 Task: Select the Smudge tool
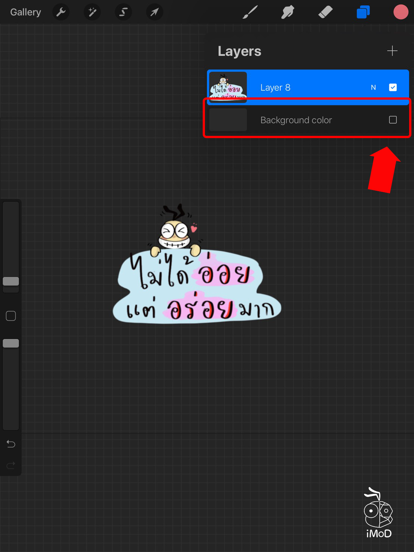coord(288,12)
